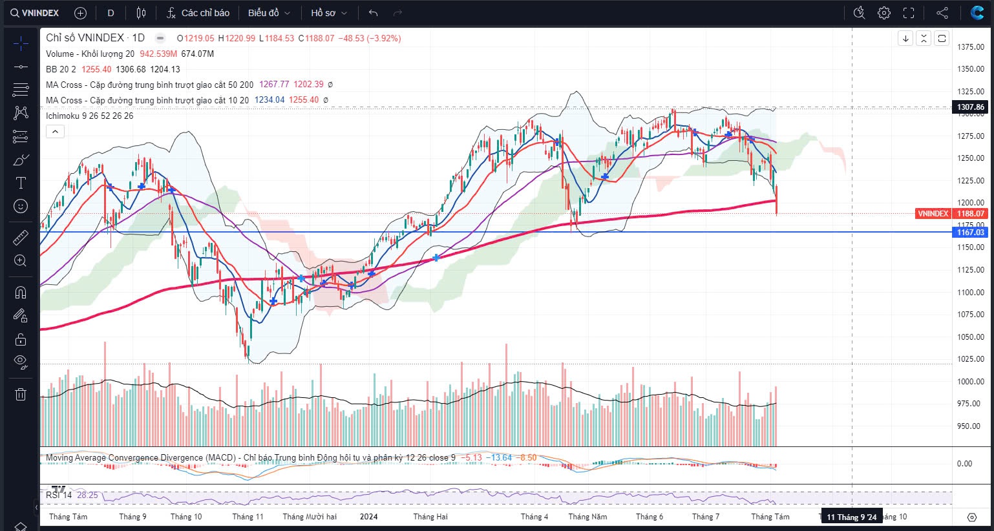Open the emoji icons tool

pos(21,206)
